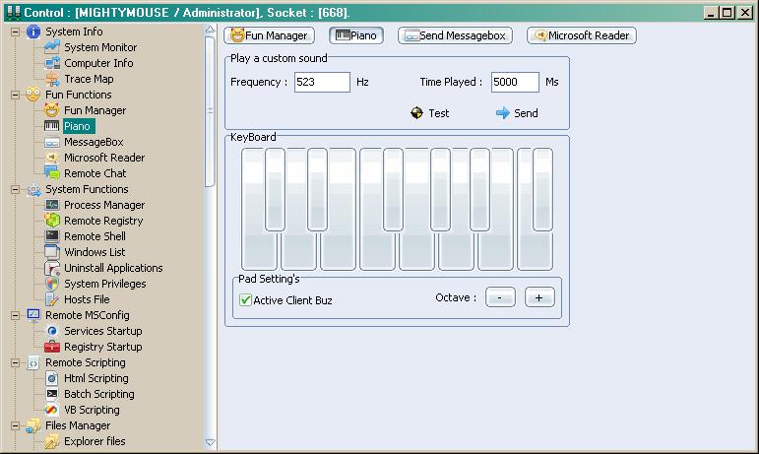Image resolution: width=759 pixels, height=454 pixels.
Task: Click the Piano keyboard icon in tree
Action: coord(52,126)
